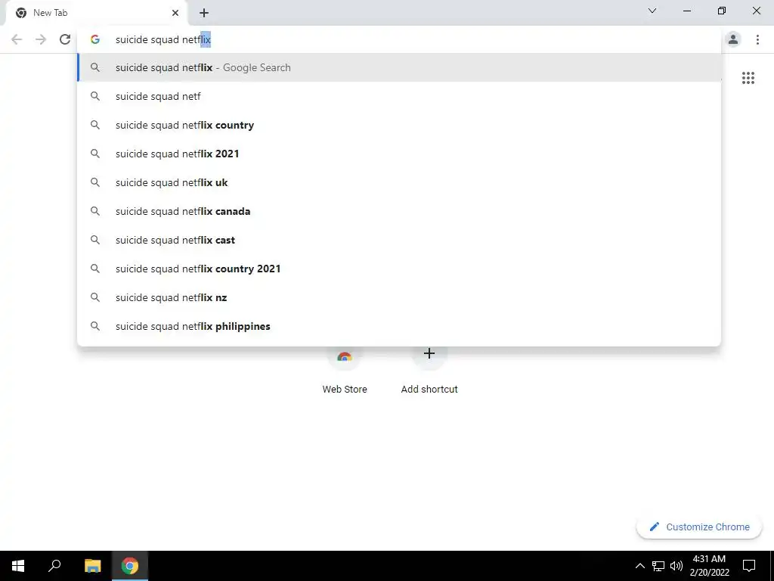Select suggestion 'suicide squad netflix 2021'
This screenshot has width=774, height=581.
tap(399, 154)
